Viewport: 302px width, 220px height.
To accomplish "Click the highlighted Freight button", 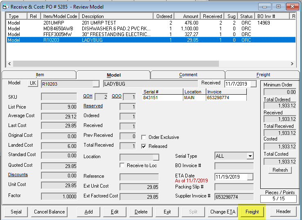I will point(252,212).
